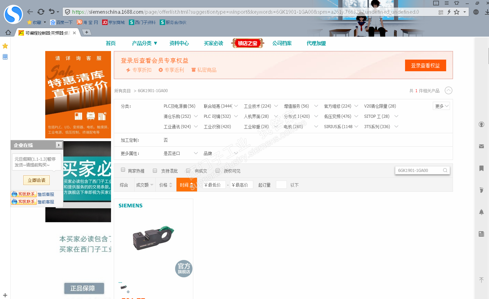Collapse the results filter with the circle chevron
Image resolution: width=489 pixels, height=299 pixels.
[x=449, y=90]
